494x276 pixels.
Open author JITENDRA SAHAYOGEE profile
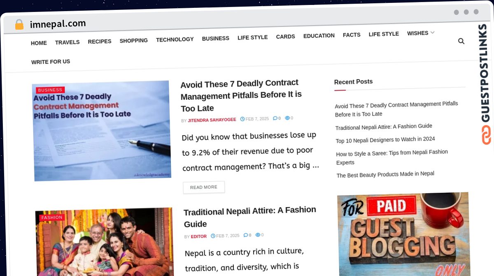coord(212,120)
